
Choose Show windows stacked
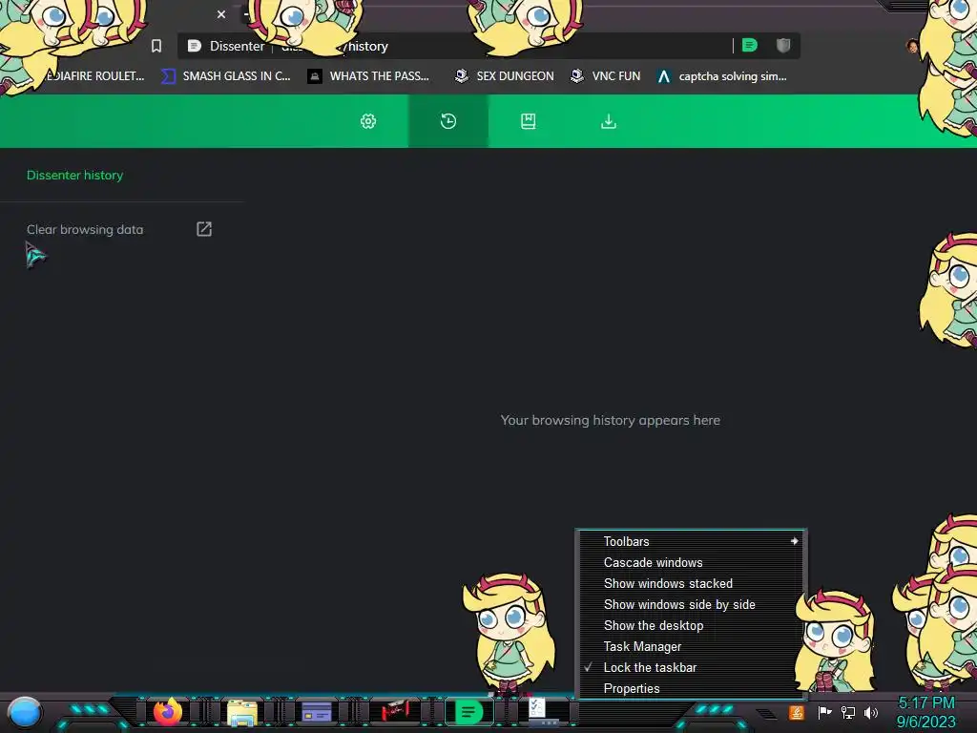click(x=691, y=583)
